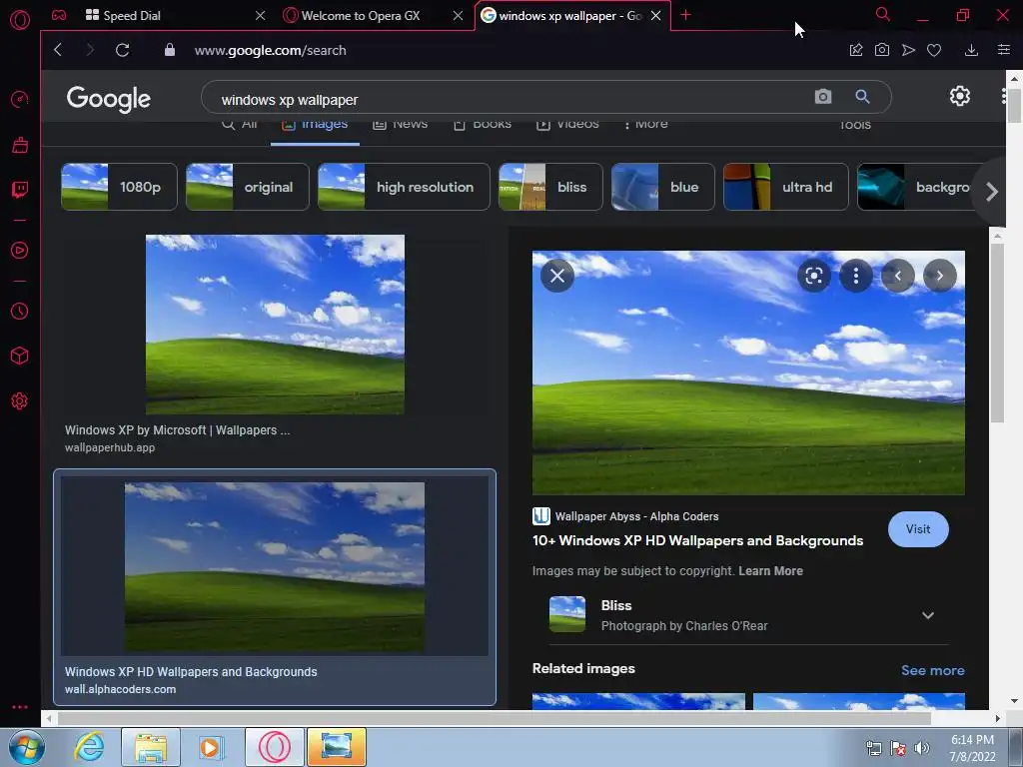This screenshot has width=1023, height=767.
Task: Open sidebar three-dot setup menu
Action: (x=20, y=707)
